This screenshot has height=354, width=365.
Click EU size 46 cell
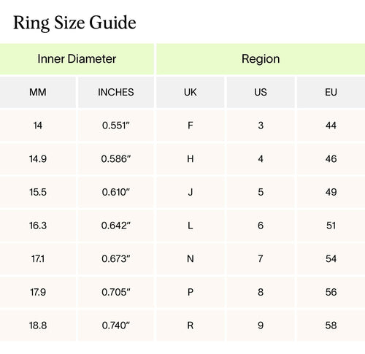point(331,159)
